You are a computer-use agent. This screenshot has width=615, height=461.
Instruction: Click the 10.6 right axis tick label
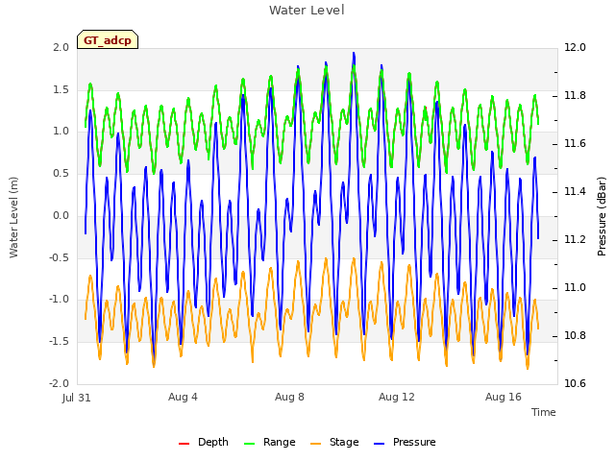575,383
